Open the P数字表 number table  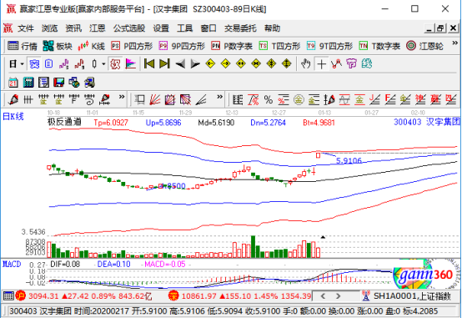point(232,46)
